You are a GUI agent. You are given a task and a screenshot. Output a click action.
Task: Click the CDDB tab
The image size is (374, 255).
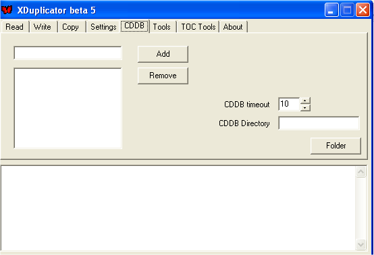click(134, 26)
